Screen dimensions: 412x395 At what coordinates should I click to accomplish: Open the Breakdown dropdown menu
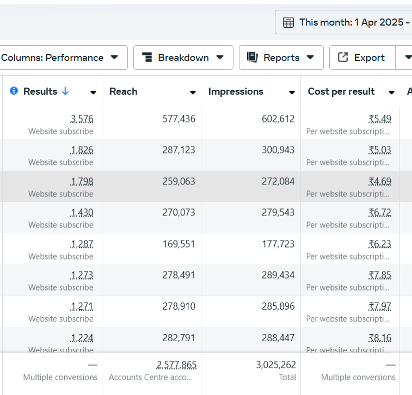tap(220, 57)
